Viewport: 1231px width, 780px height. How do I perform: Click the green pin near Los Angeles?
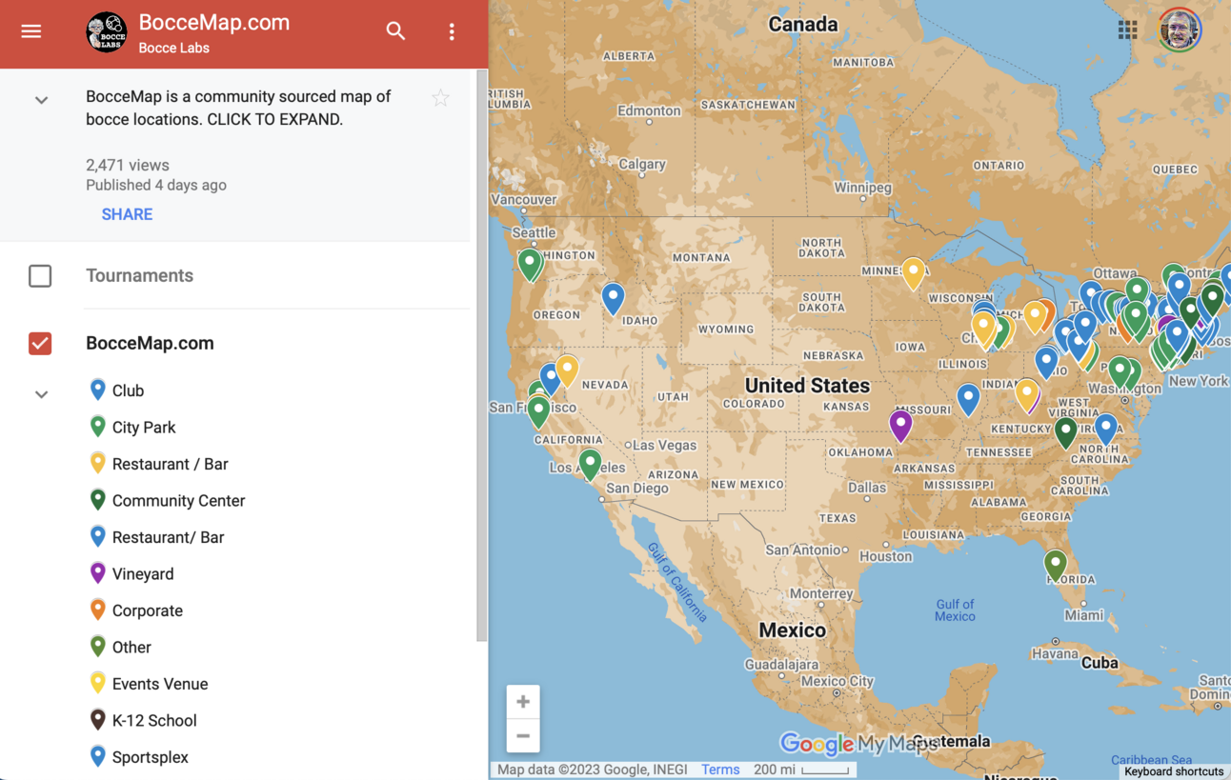[x=591, y=464]
